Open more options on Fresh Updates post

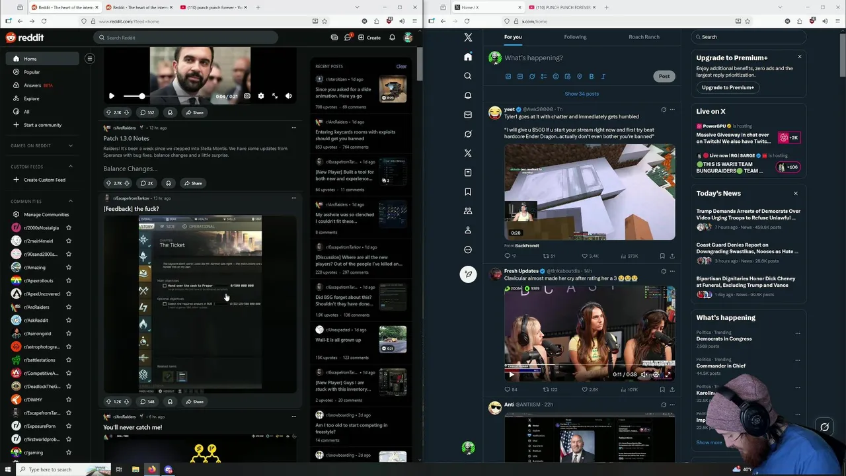click(672, 271)
